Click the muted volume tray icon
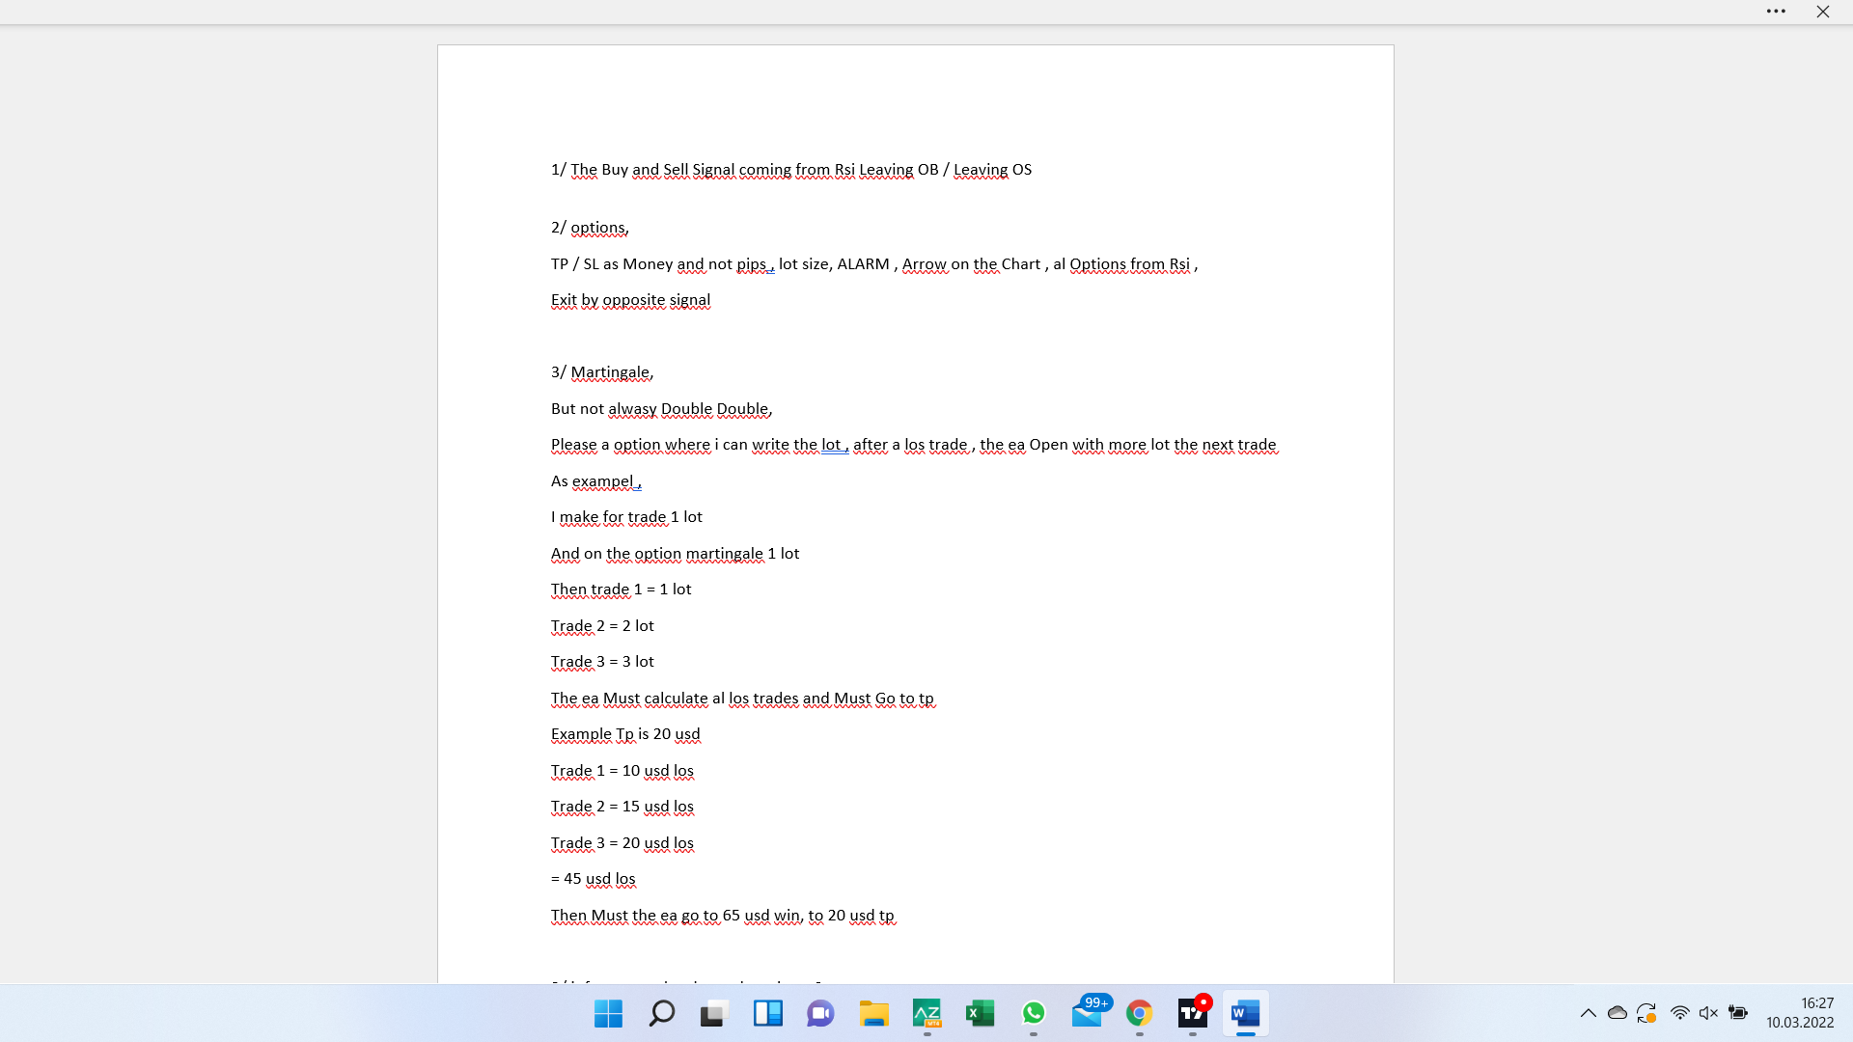Screen dimensions: 1853x1042 coord(1708,1013)
